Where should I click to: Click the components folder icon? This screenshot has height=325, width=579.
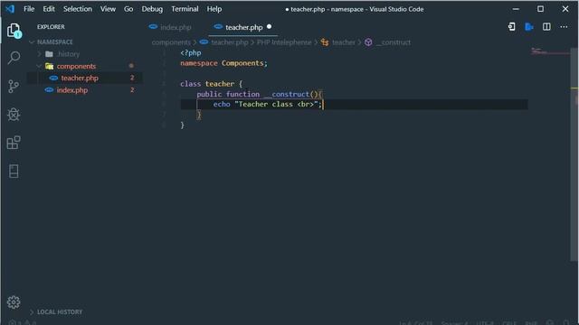[49, 66]
